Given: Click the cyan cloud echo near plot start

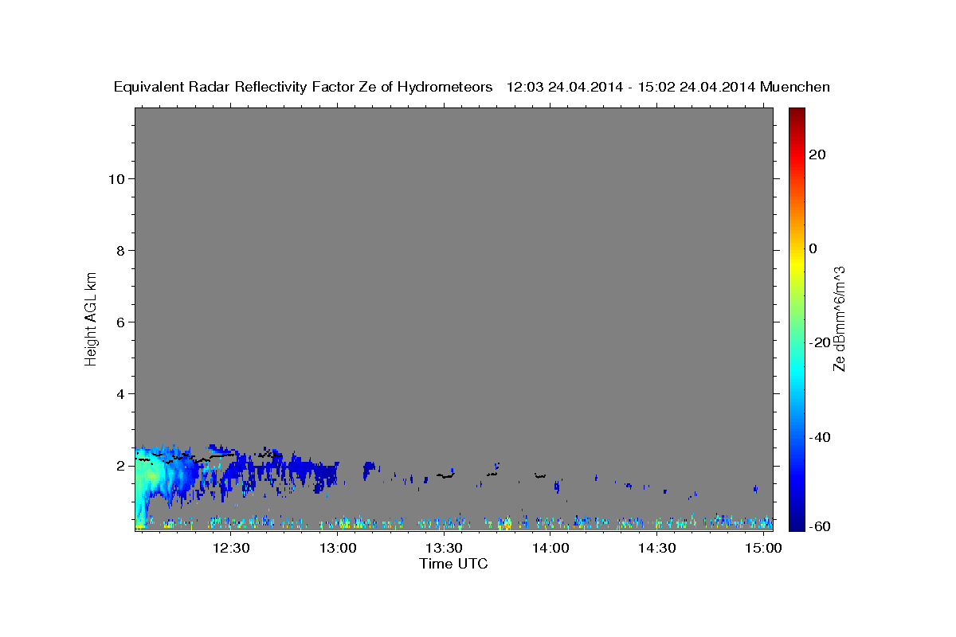Looking at the screenshot, I should click(x=151, y=478).
